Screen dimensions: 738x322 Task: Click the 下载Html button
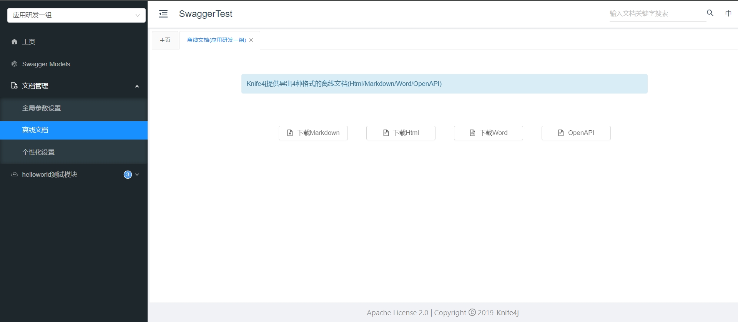tap(401, 133)
